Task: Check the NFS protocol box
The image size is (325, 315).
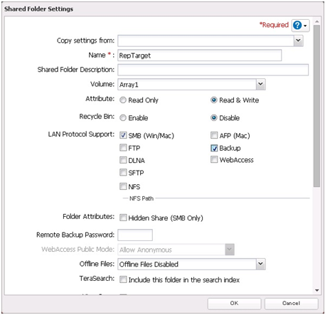Action: 123,186
